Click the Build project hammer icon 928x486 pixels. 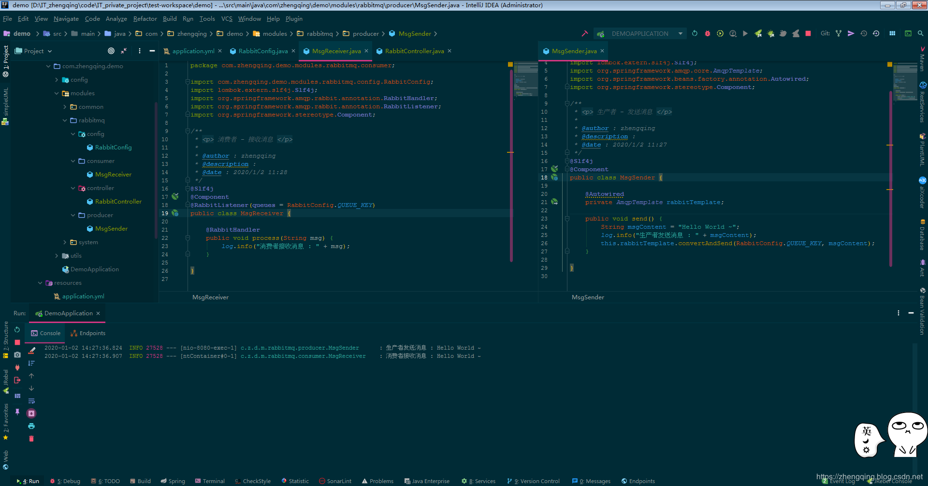pos(584,33)
